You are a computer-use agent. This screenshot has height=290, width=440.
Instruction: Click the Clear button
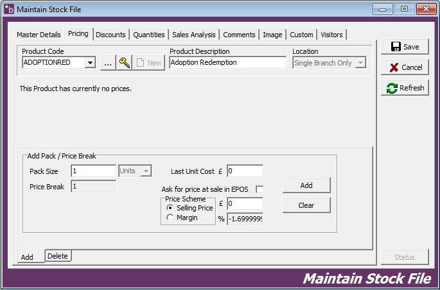pyautogui.click(x=306, y=205)
